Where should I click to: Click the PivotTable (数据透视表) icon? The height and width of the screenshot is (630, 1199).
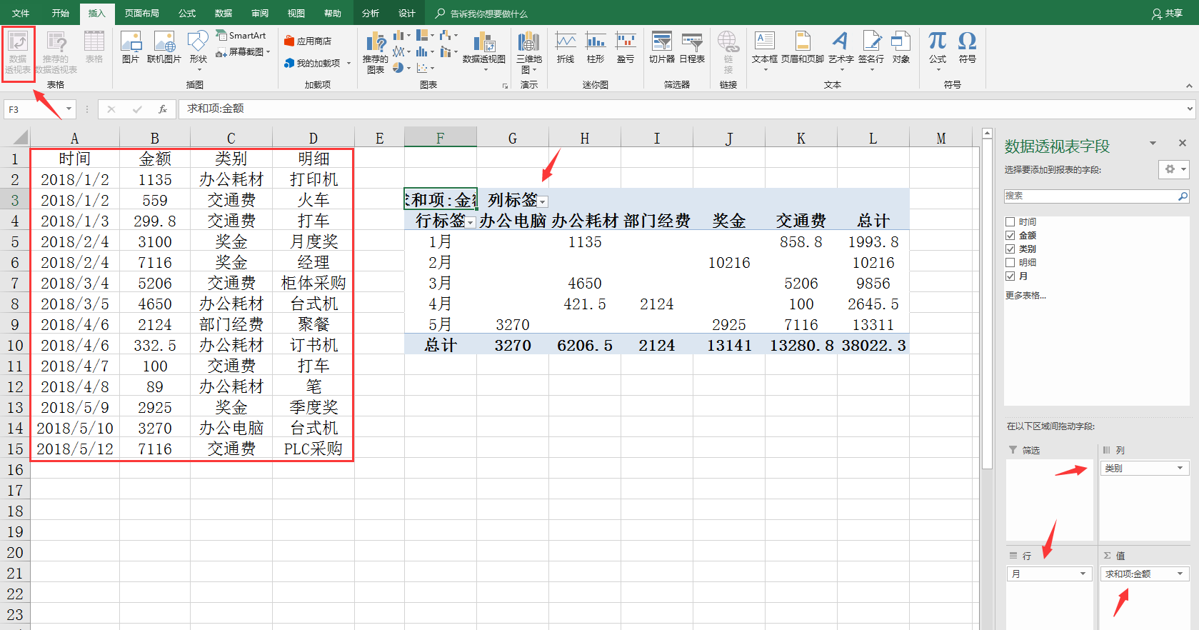pyautogui.click(x=18, y=52)
